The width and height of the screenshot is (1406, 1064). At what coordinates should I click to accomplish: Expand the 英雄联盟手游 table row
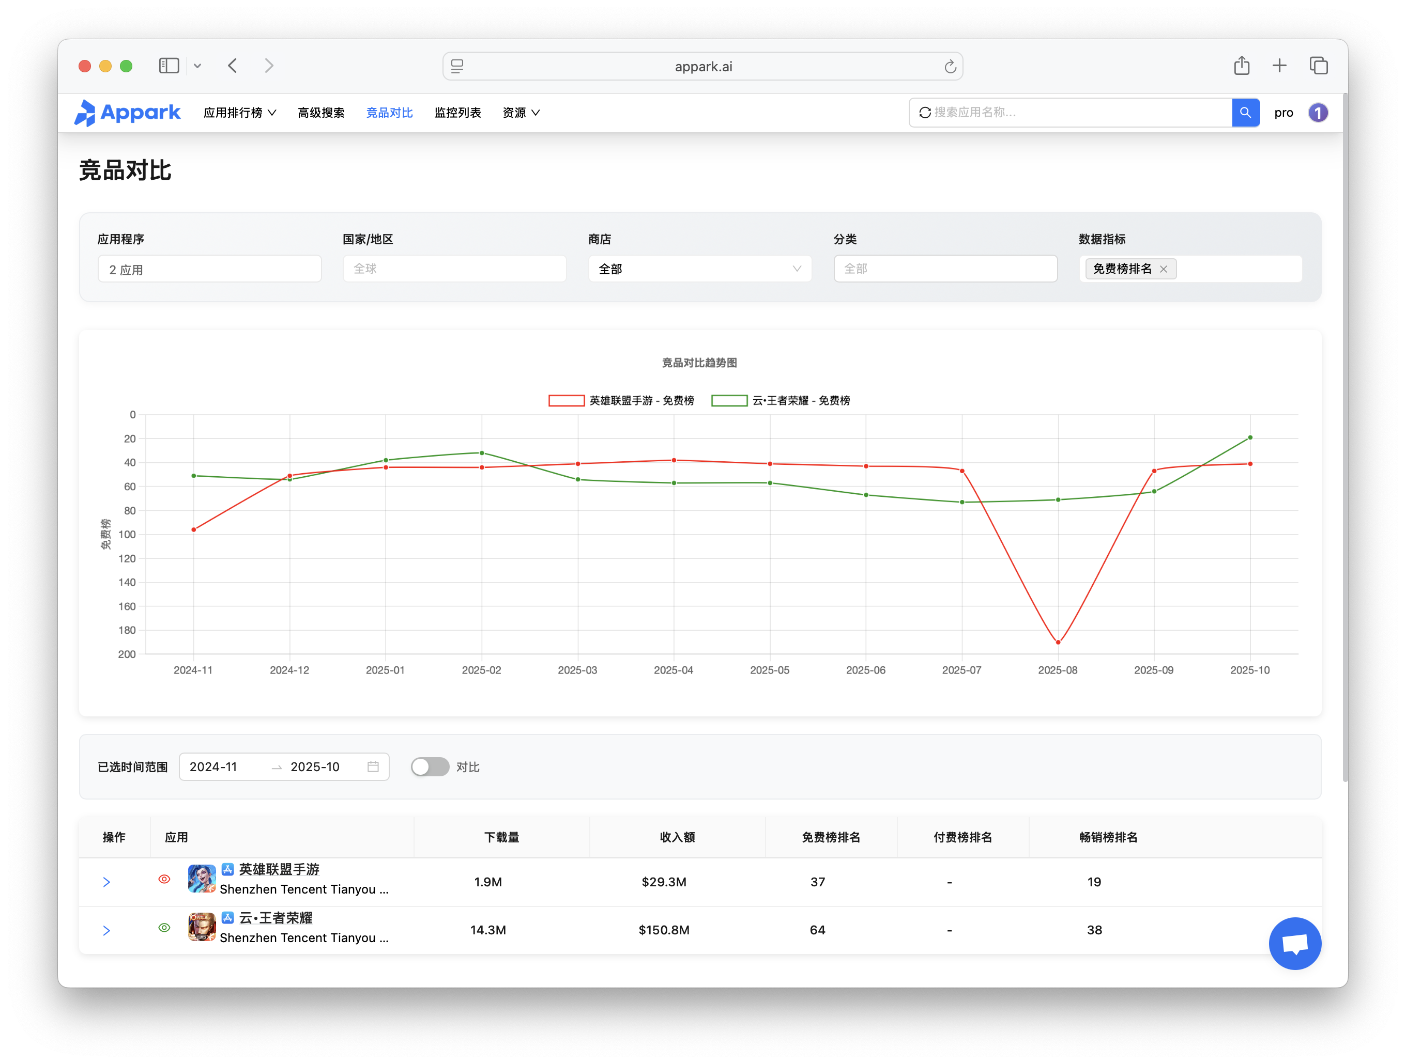click(107, 882)
